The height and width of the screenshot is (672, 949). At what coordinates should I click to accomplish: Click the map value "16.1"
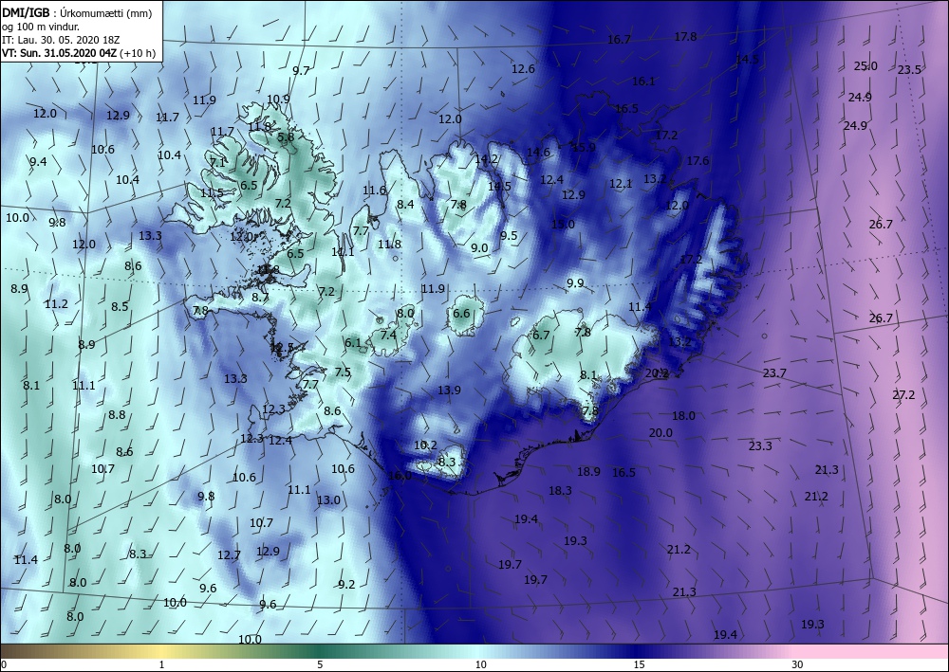click(643, 81)
